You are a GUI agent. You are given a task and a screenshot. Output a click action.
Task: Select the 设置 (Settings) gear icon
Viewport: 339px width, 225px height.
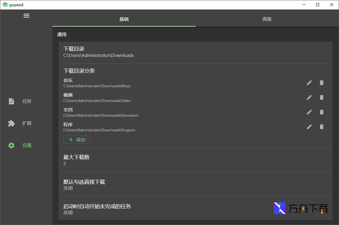pos(11,145)
